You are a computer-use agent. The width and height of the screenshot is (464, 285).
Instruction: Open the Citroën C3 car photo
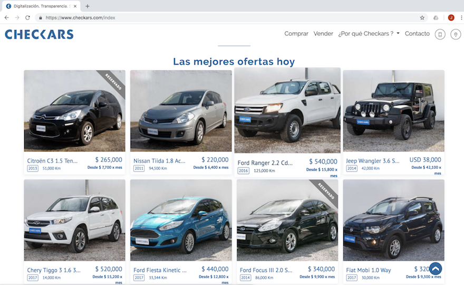click(x=74, y=111)
